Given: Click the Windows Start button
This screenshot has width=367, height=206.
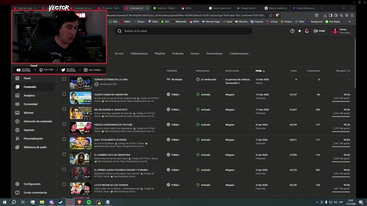Looking at the screenshot, I should (4, 202).
